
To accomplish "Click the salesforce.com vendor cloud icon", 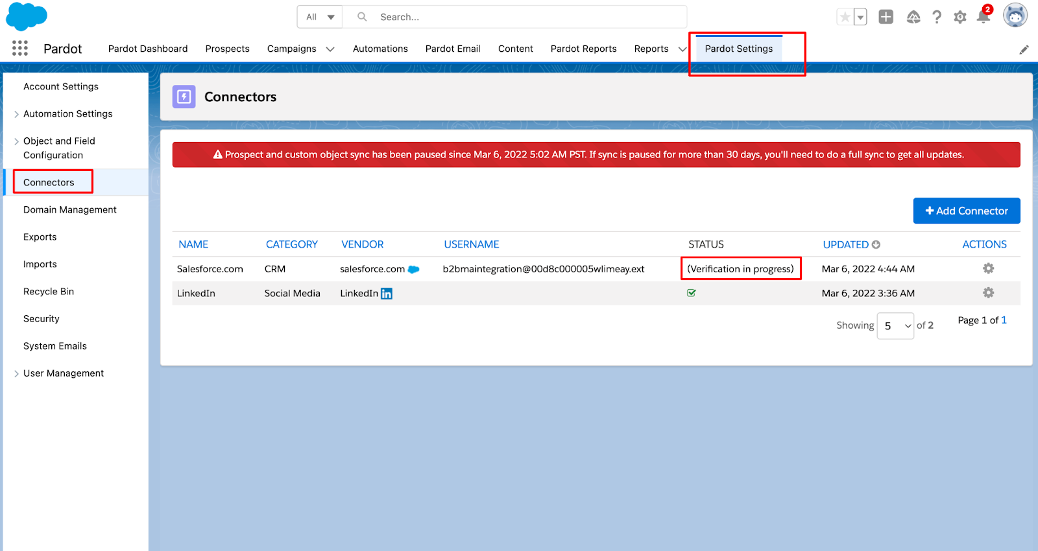I will pyautogui.click(x=414, y=269).
